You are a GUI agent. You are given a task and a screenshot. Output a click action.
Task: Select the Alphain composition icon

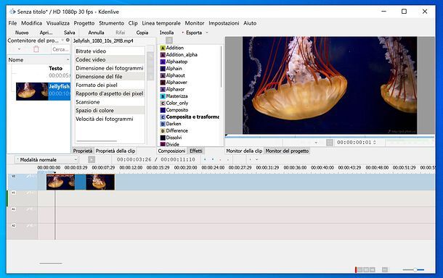point(163,69)
